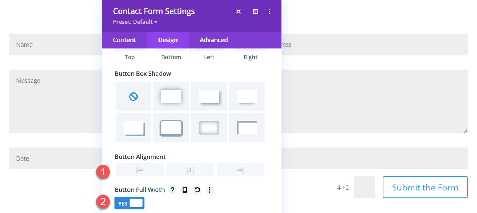Screen dimensions: 477x213
Task: Align button to the center
Action: pyautogui.click(x=190, y=170)
